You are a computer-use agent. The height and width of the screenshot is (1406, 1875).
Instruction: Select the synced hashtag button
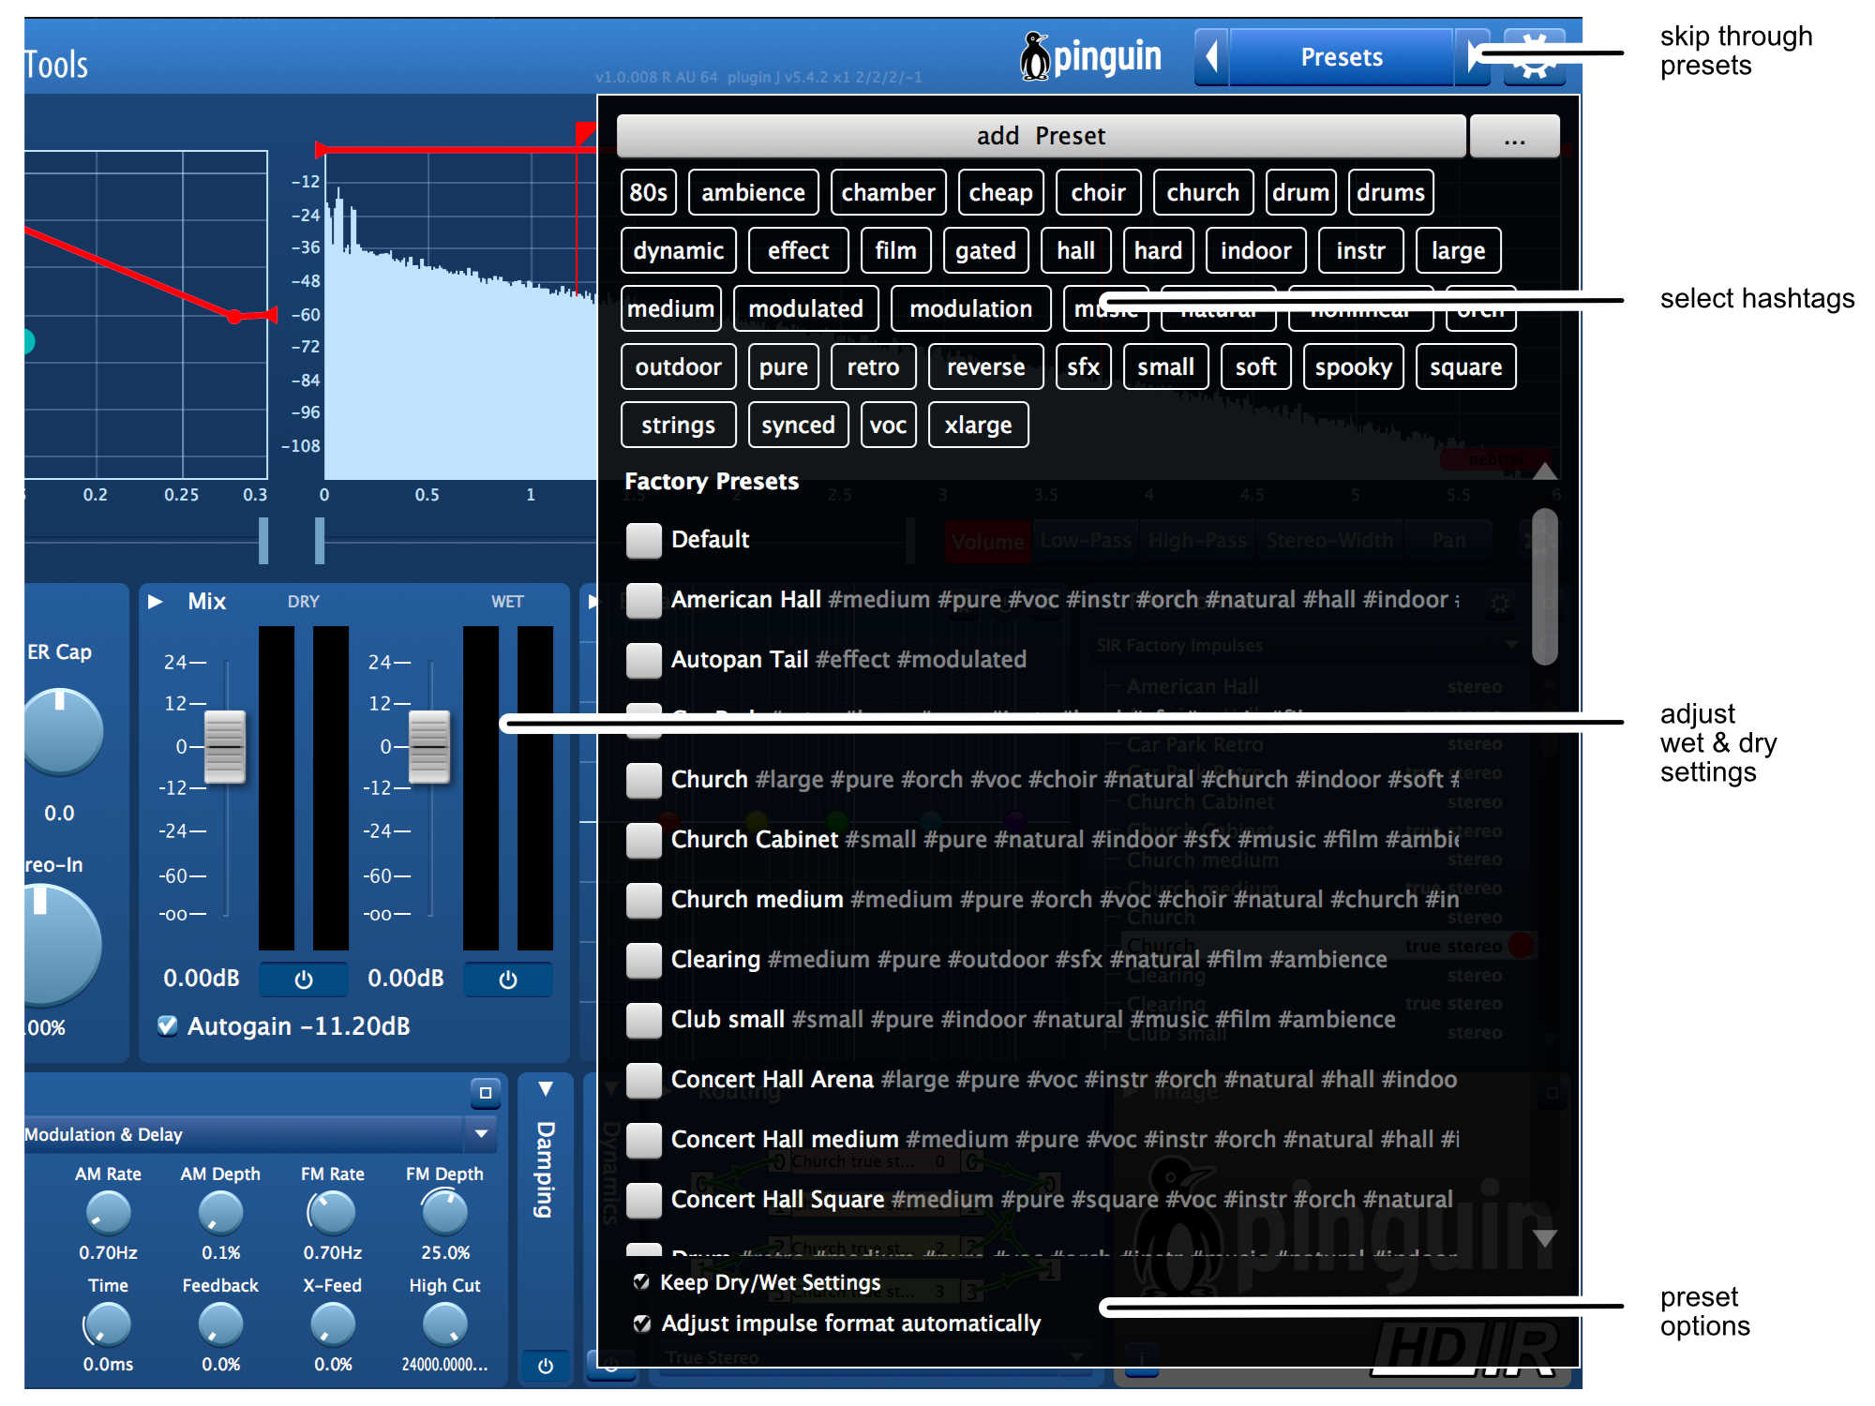[x=798, y=426]
